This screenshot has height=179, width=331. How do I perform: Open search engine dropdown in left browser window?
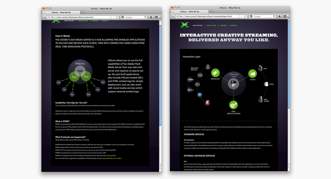123,17
